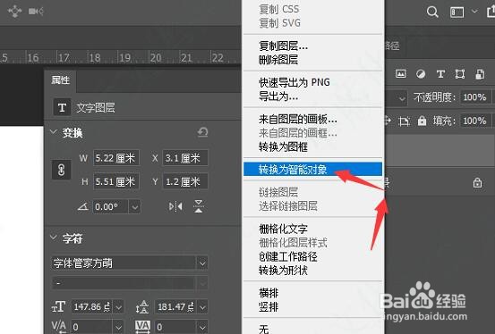Click the tracking VA icon
Image resolution: width=495 pixels, height=334 pixels.
pos(142,326)
